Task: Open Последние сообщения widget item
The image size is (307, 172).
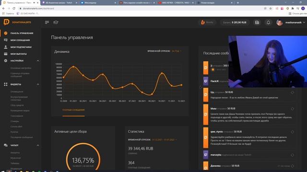Action: point(22,137)
